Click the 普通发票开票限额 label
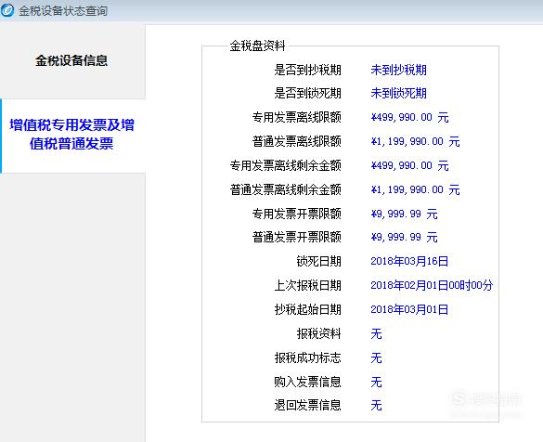Viewport: 543px width, 442px height. click(296, 237)
